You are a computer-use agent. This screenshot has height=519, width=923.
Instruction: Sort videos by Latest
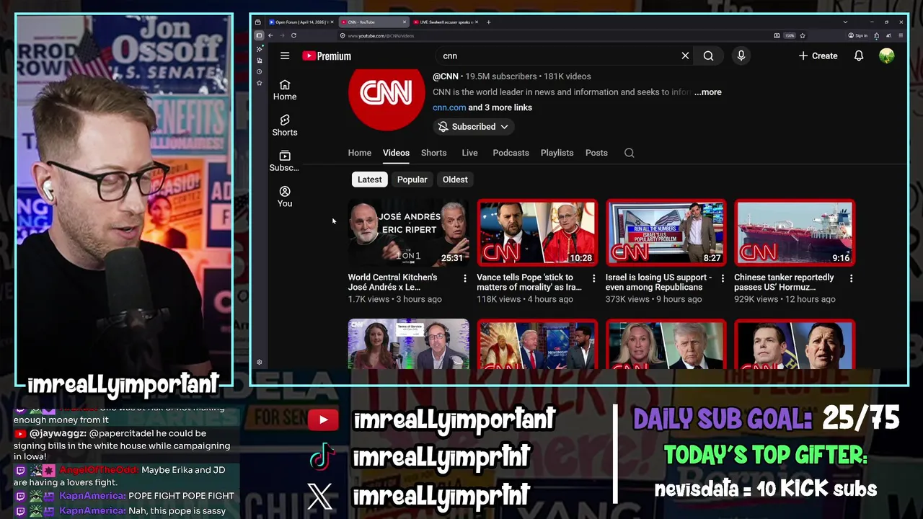[x=370, y=179]
